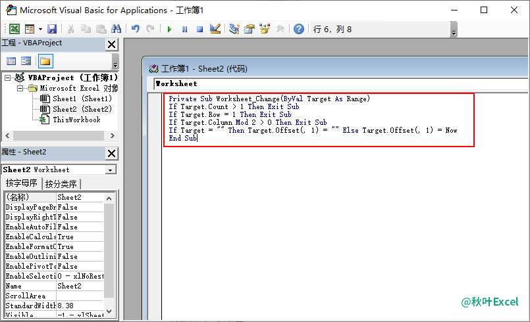Click the Paste clipboard icon
The height and width of the screenshot is (322, 530).
tap(101, 29)
